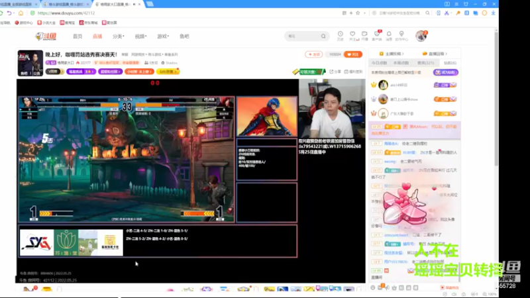Switch to the 本周点数 tab
Screen dimensions: 530x298
[x=401, y=63]
